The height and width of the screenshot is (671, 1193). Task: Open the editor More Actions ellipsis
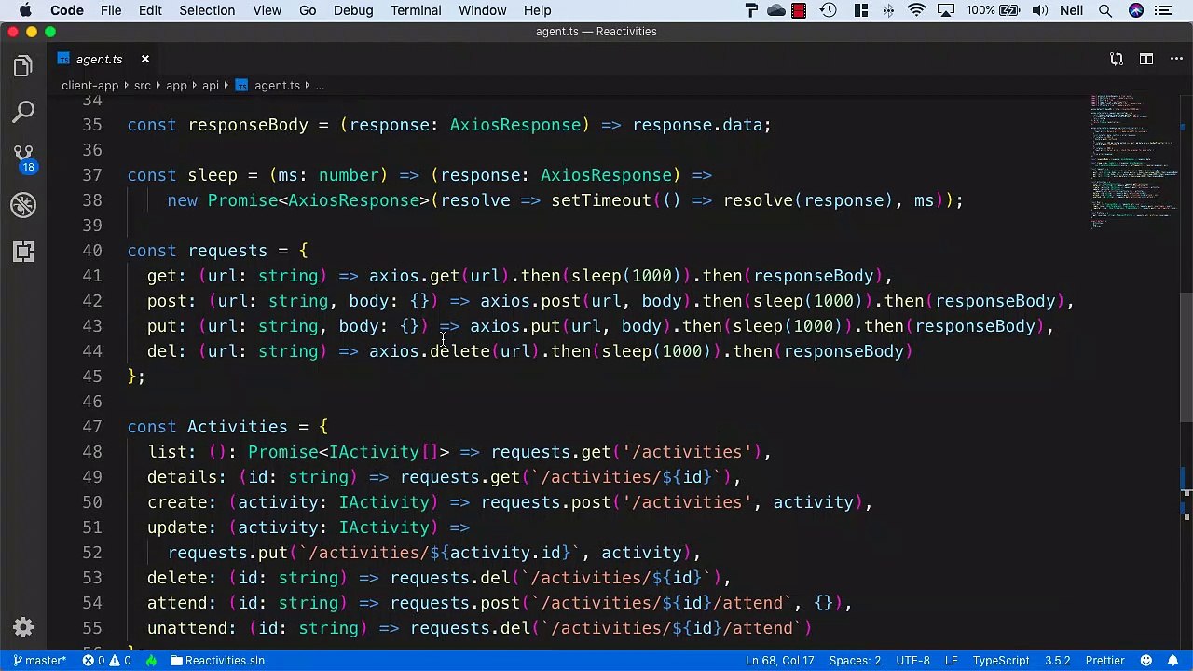[x=1174, y=59]
